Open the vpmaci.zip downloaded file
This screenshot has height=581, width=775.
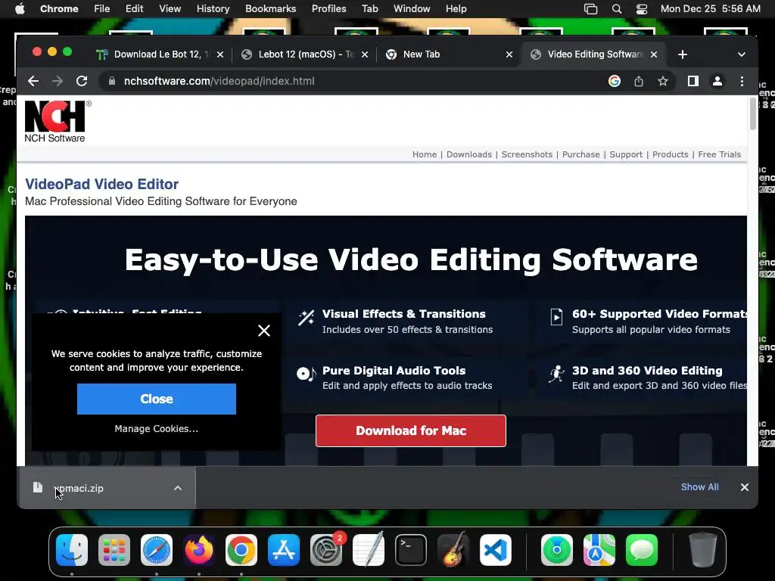[x=79, y=488]
